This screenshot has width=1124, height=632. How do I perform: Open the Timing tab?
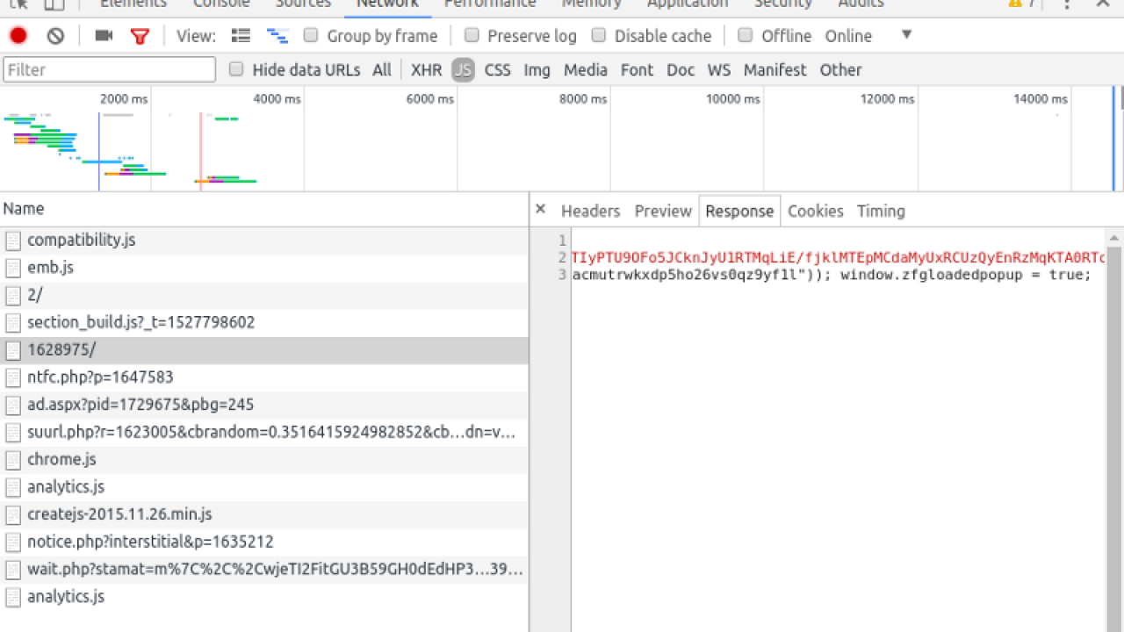click(881, 211)
